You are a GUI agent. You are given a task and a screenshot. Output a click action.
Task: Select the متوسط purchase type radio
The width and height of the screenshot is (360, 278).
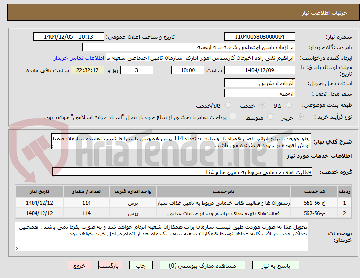tap(271, 116)
